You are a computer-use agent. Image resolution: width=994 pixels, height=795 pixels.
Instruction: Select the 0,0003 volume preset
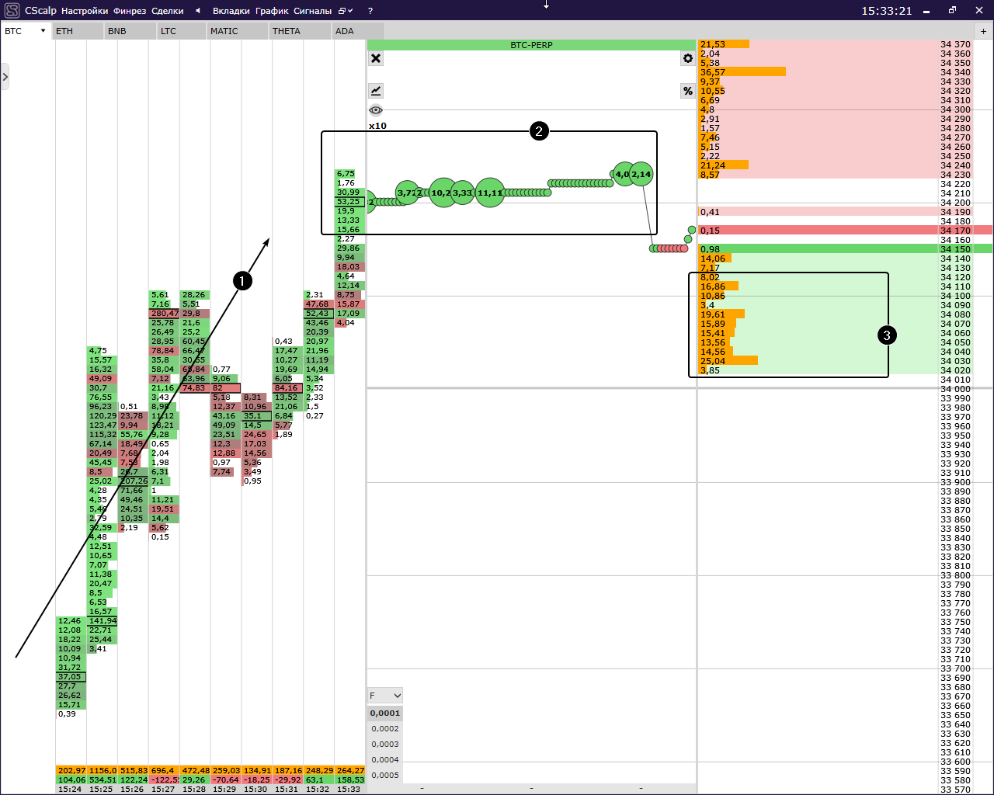point(385,744)
